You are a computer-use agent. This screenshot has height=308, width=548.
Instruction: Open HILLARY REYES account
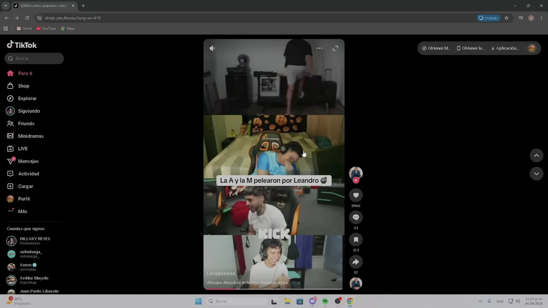click(34, 241)
